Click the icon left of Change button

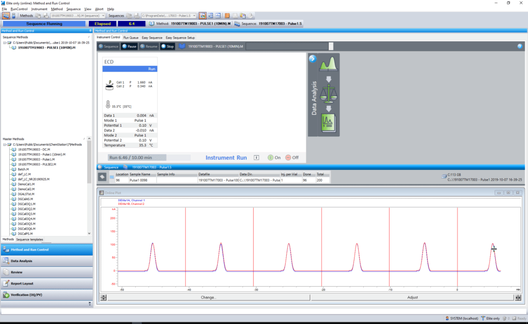(x=103, y=298)
